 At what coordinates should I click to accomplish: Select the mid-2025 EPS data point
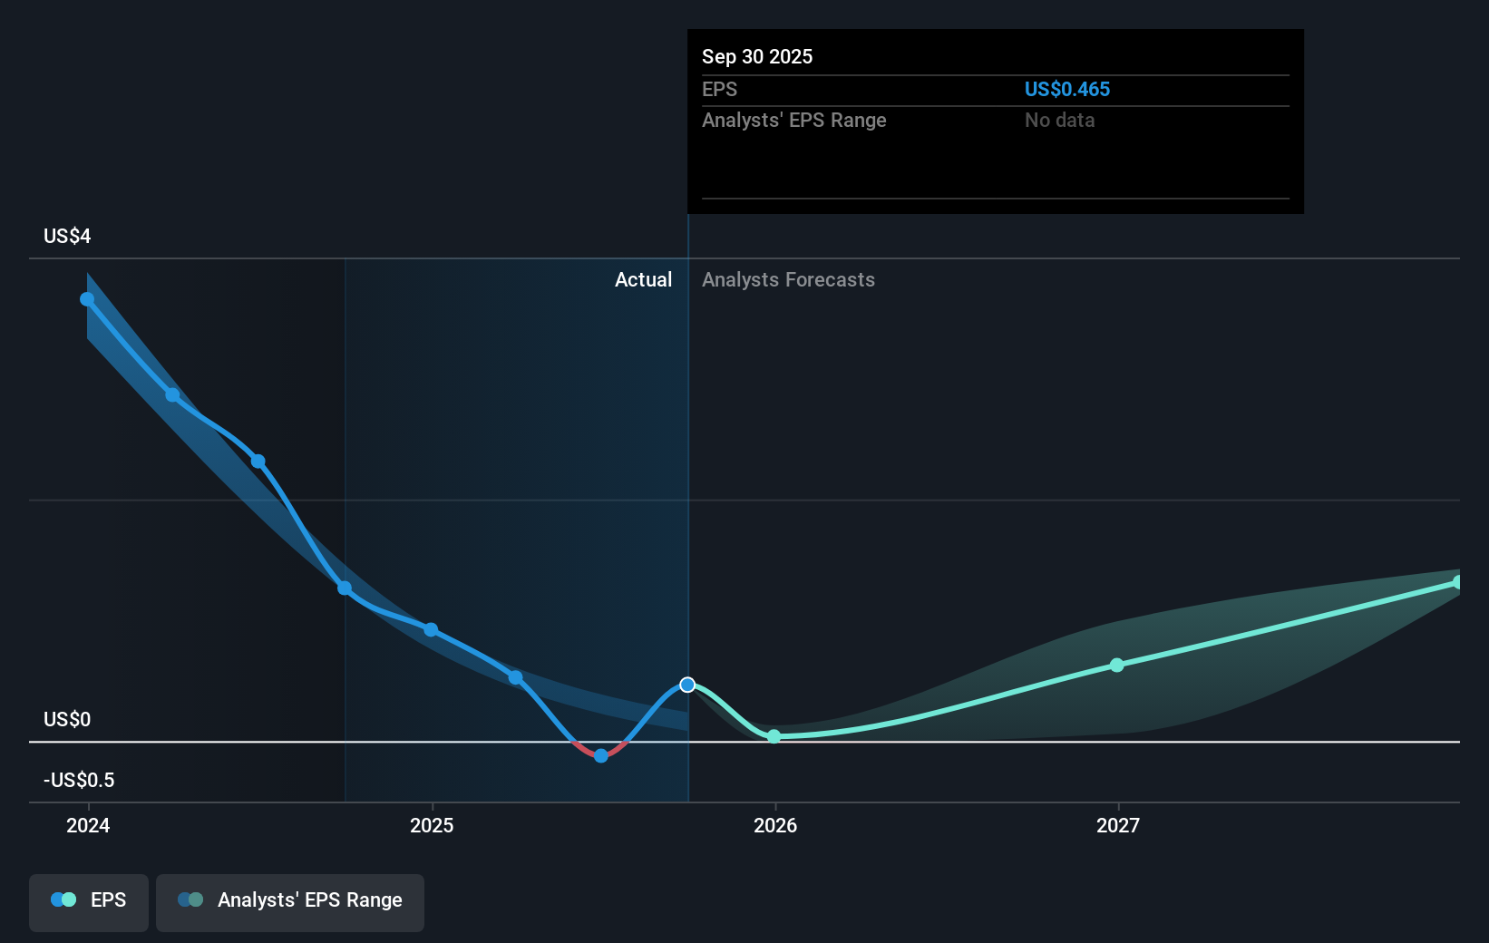515,676
